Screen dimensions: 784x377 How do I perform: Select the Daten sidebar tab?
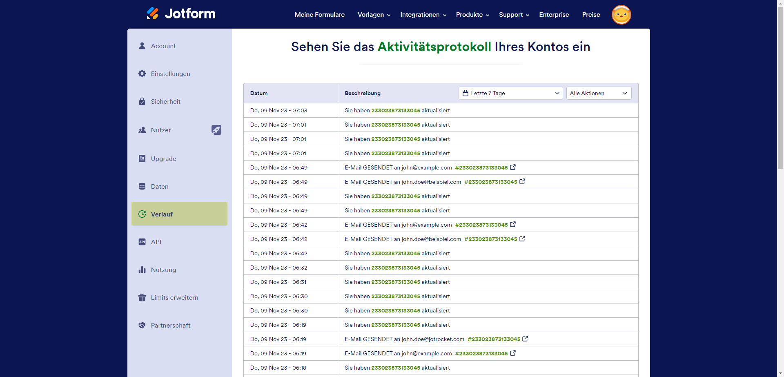coord(159,187)
